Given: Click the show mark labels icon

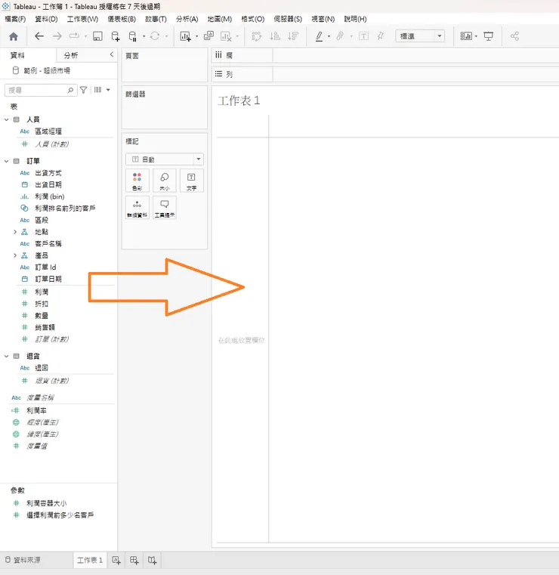Looking at the screenshot, I should pos(363,36).
